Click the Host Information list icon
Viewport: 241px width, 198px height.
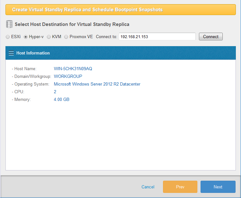[11, 53]
